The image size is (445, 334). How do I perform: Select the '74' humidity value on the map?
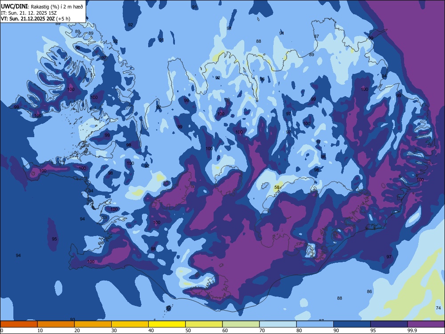[x=438, y=308]
